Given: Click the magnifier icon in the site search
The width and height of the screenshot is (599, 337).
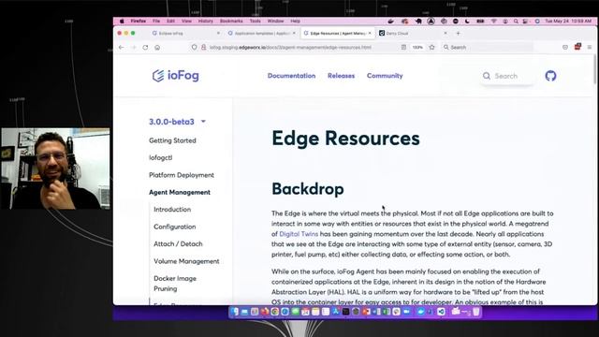Looking at the screenshot, I should tap(487, 76).
